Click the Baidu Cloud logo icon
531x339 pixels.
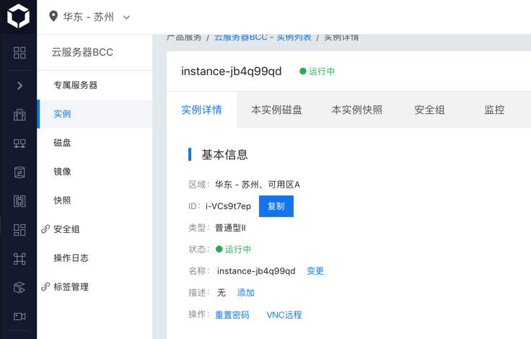click(x=19, y=17)
